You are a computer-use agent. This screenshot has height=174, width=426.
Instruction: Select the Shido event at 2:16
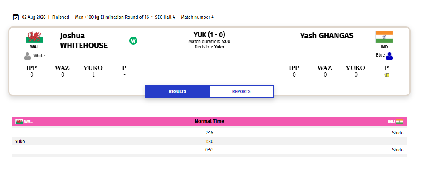210,133
